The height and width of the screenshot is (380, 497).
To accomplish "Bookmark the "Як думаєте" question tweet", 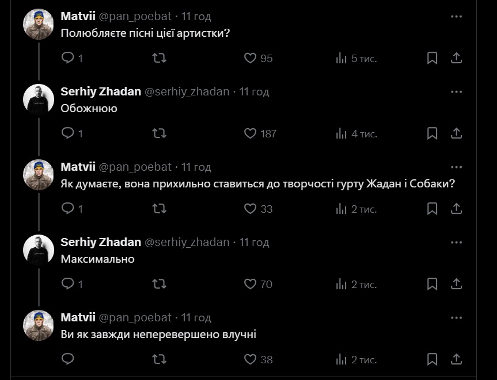I will point(432,209).
